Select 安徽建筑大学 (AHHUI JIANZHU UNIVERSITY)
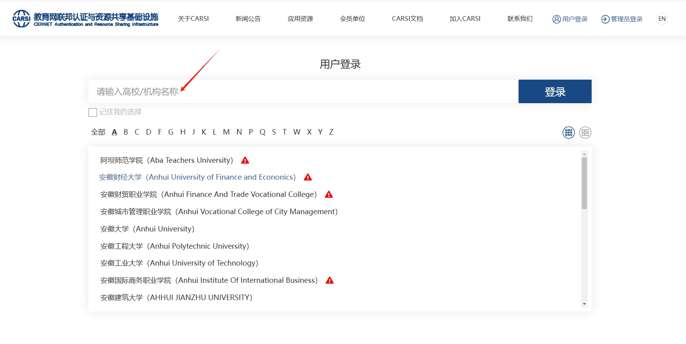The width and height of the screenshot is (686, 344). [x=176, y=297]
